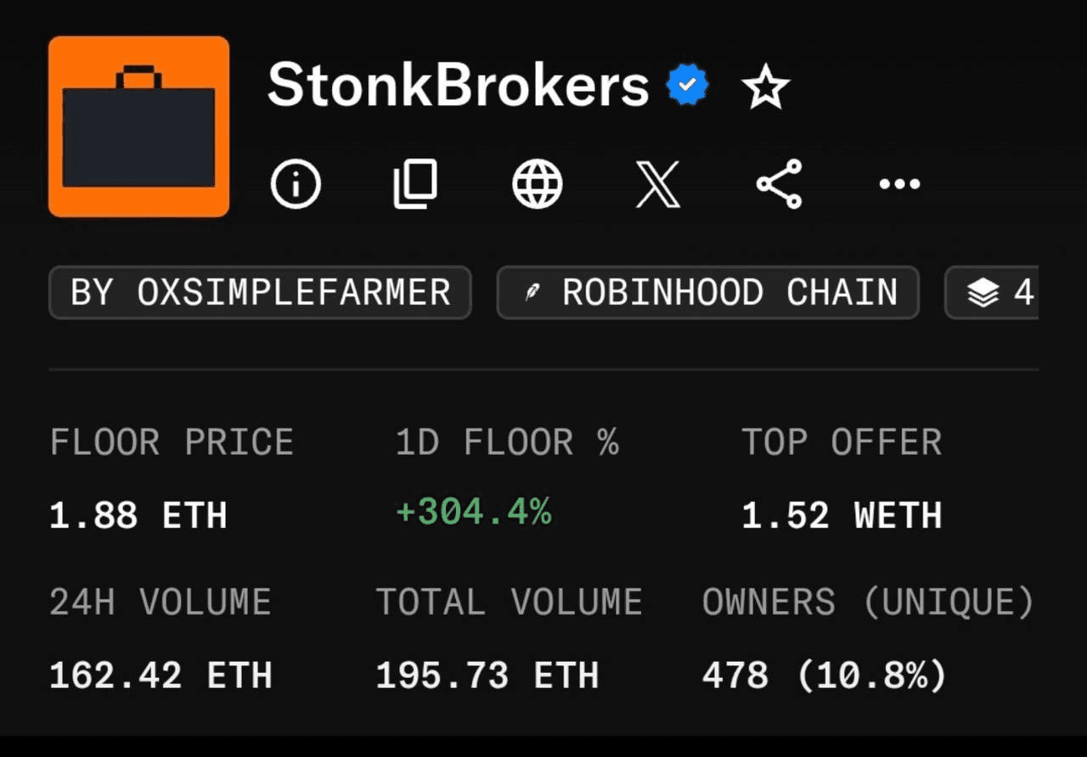Toggle the favorite star for StonkBrokers

766,87
